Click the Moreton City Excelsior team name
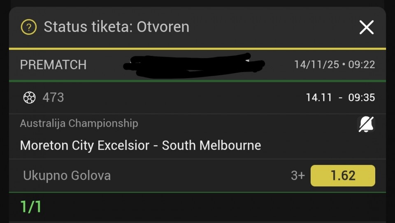395x223 pixels. (x=86, y=145)
